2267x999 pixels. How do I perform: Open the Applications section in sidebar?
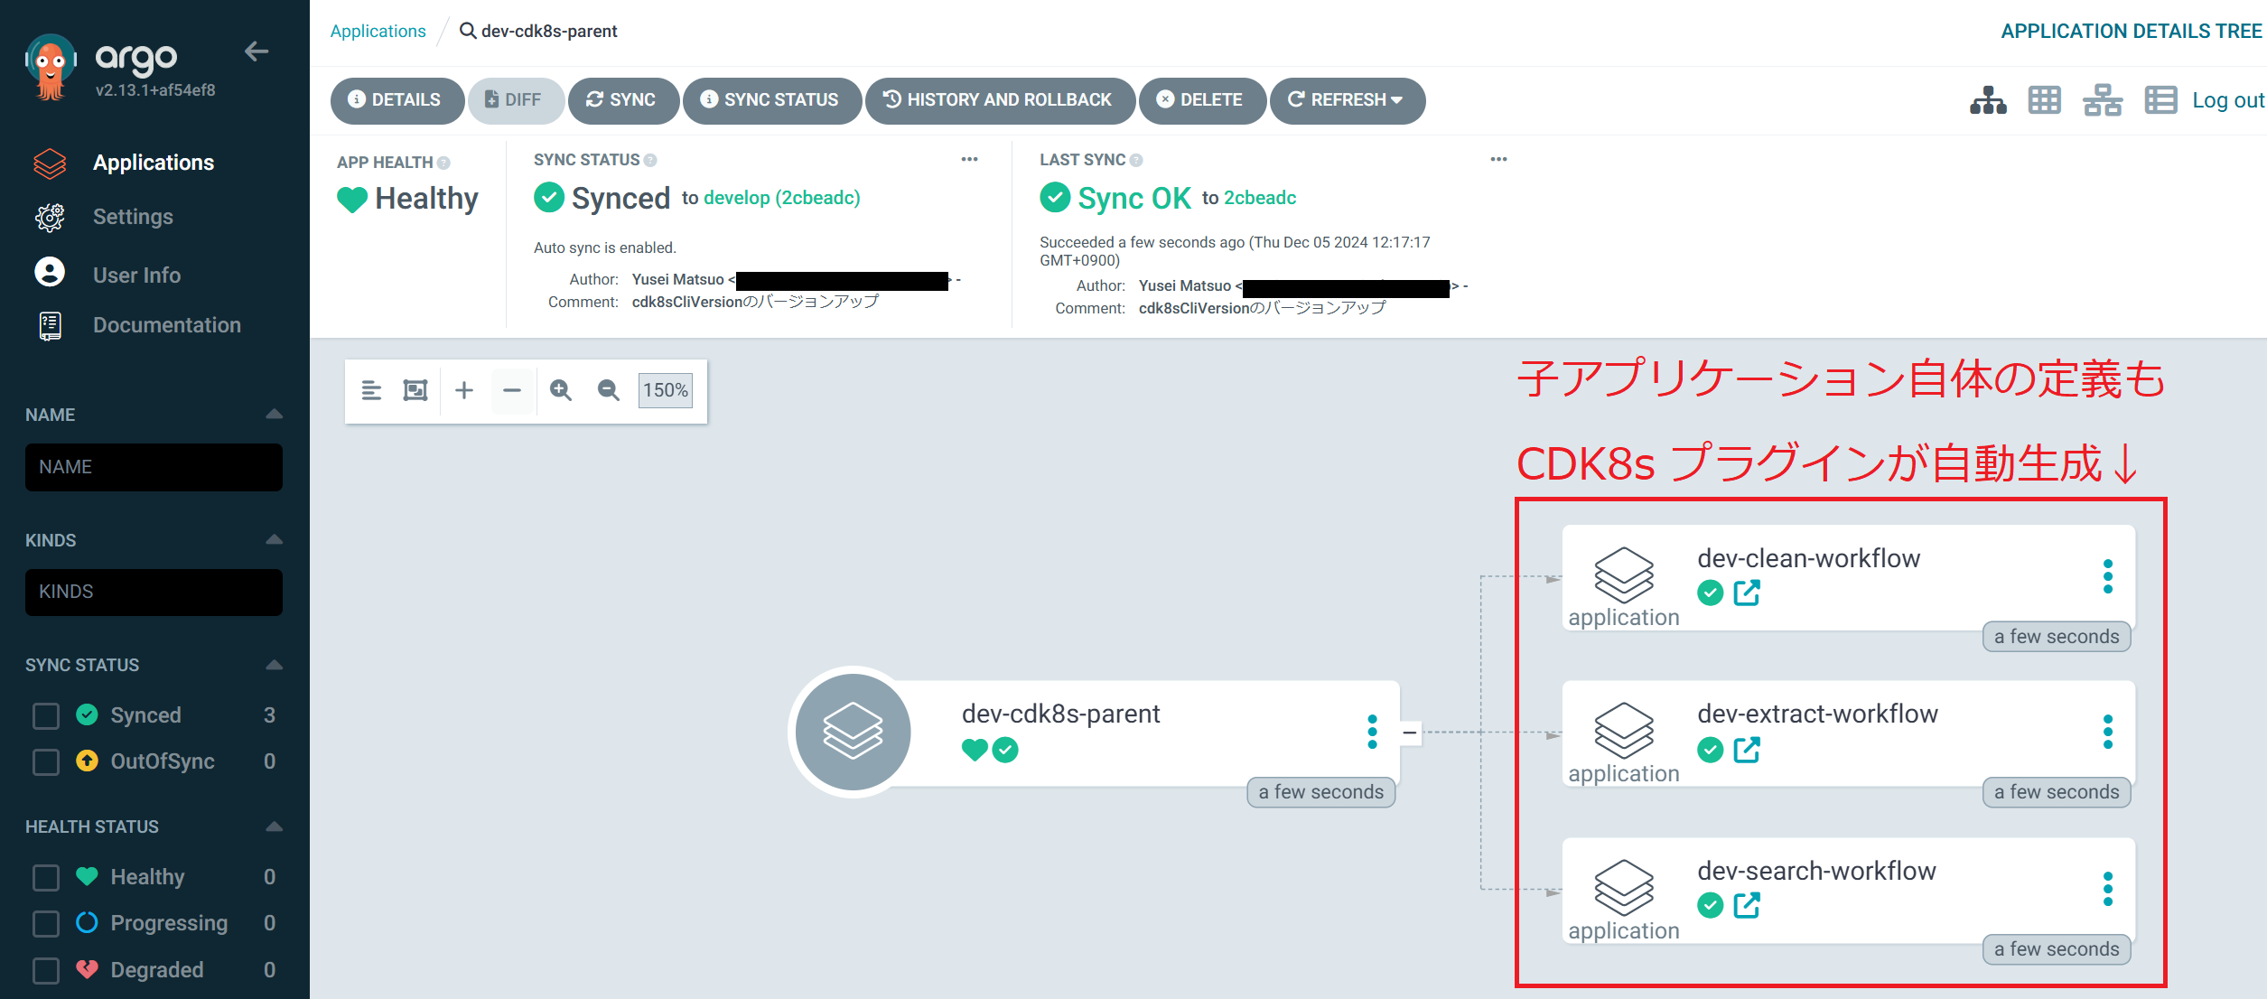(154, 163)
